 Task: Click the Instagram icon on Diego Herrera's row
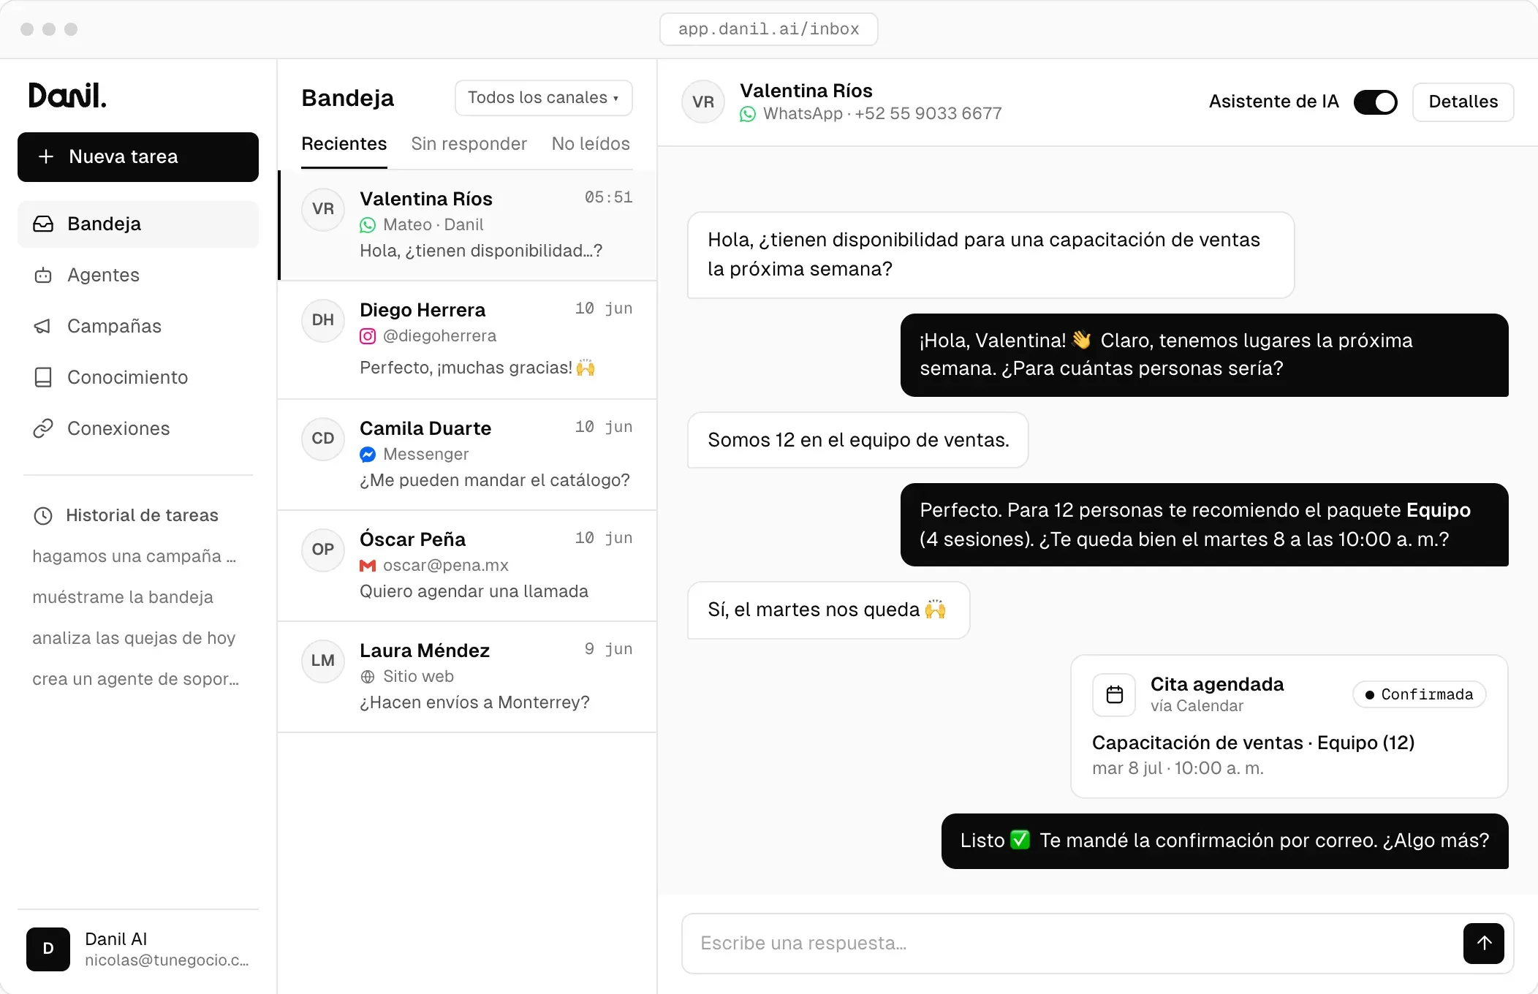(x=368, y=336)
